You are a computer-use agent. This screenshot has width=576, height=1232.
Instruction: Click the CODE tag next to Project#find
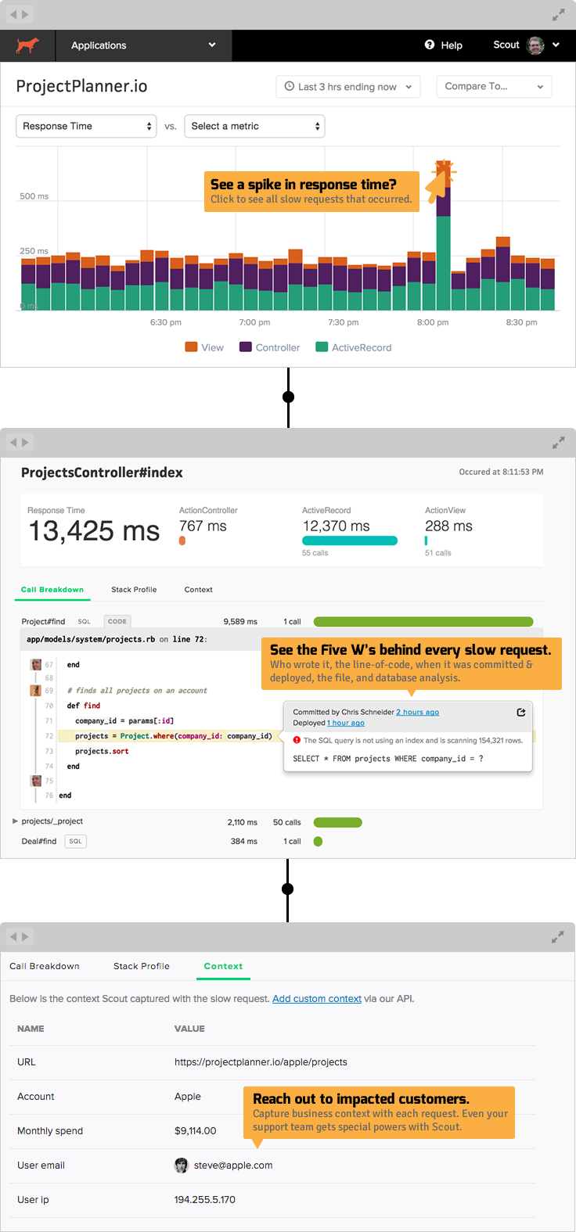[x=117, y=622]
